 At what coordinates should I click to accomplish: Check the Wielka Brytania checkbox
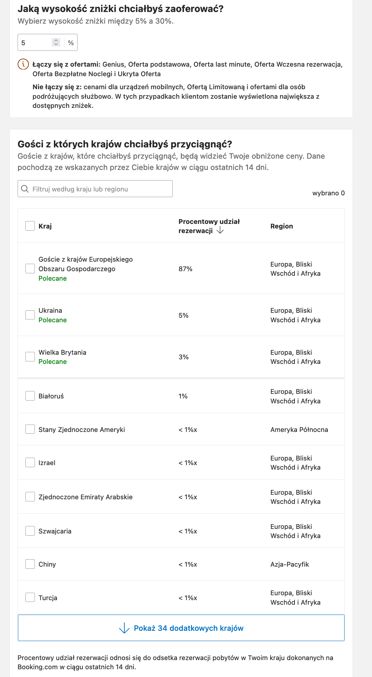[x=30, y=356]
